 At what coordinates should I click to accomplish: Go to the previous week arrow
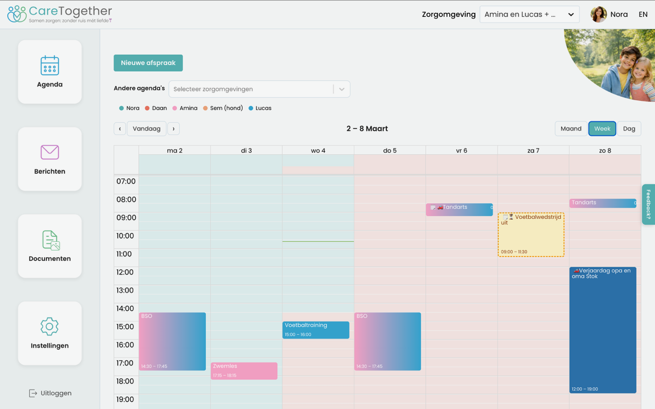click(x=120, y=129)
